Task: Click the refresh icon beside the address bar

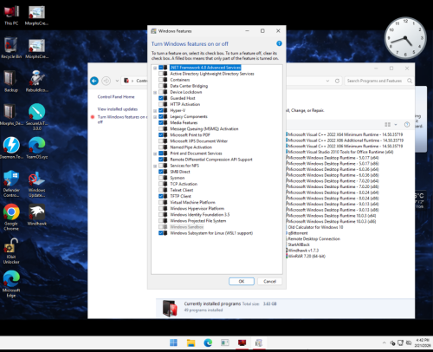Action: pyautogui.click(x=337, y=81)
